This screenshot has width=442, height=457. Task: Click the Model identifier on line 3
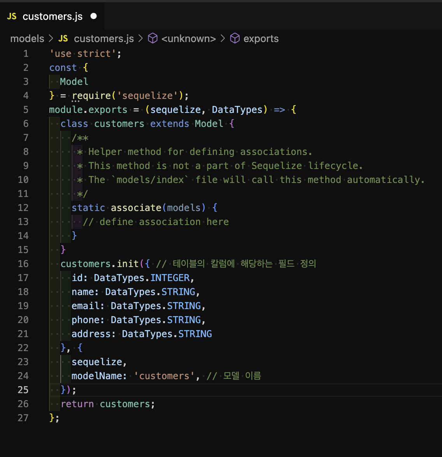coord(74,82)
